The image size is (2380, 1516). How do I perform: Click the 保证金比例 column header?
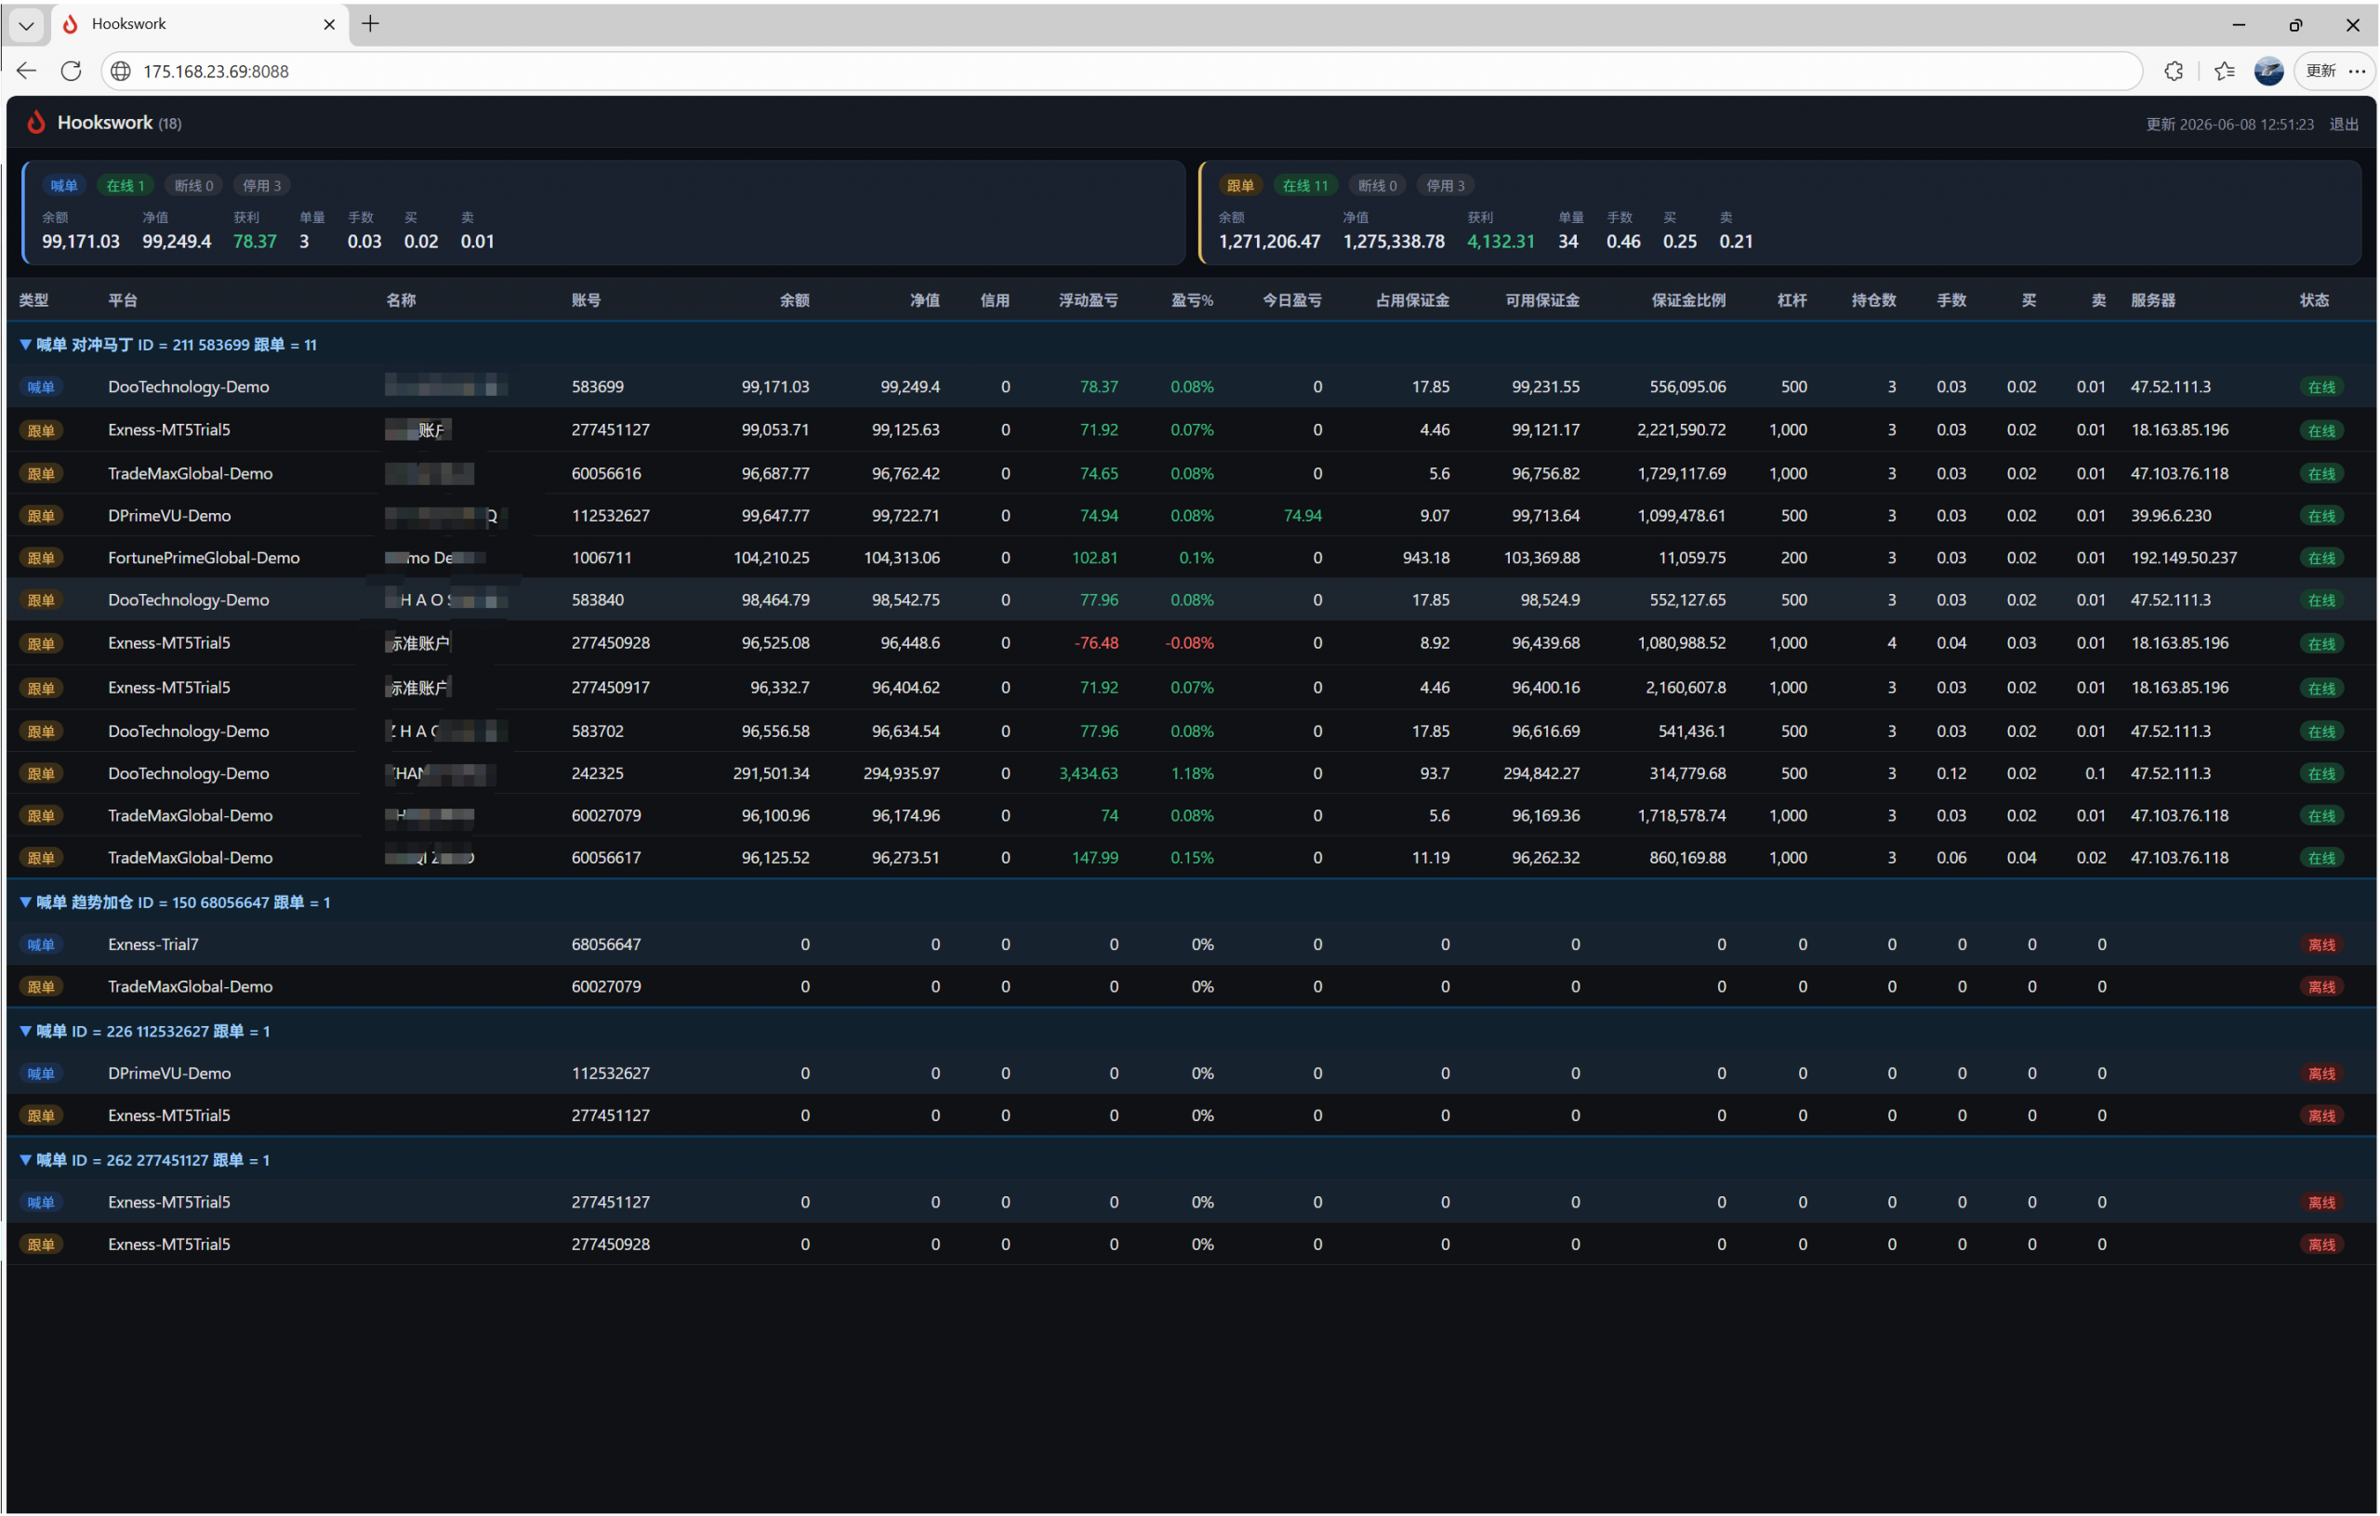(1688, 300)
